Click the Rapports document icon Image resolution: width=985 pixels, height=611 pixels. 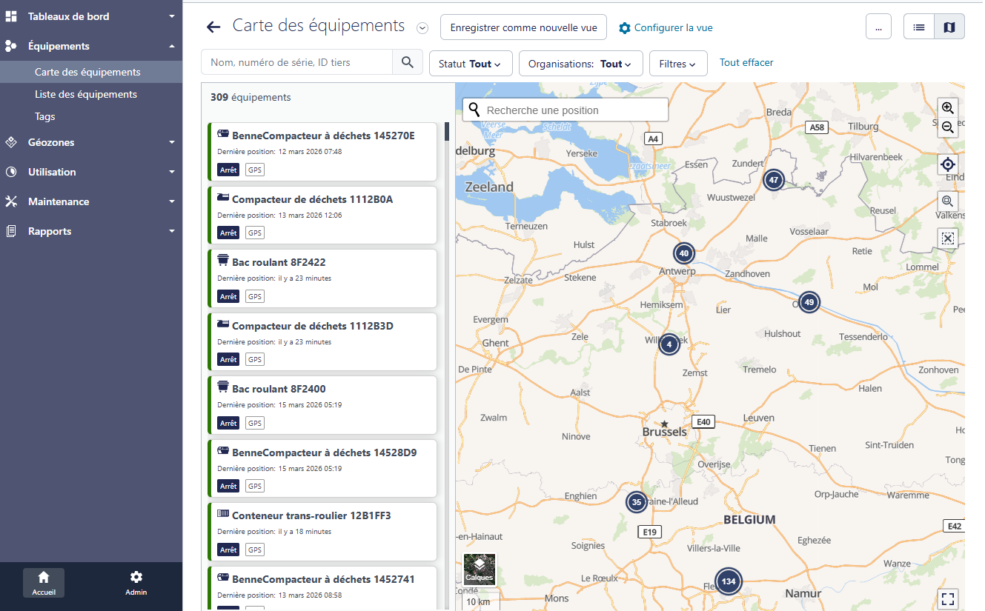pyautogui.click(x=11, y=231)
